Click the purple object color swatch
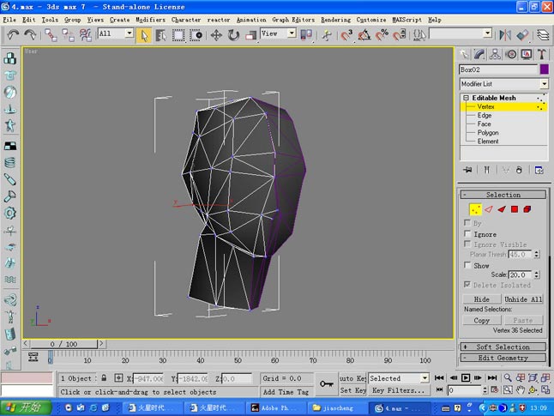This screenshot has height=416, width=554. click(544, 69)
